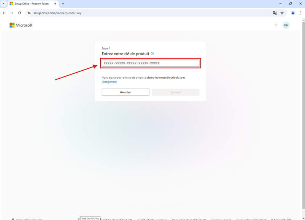Viewport: 305px width, 220px height.
Task: Focus the product key input field
Action: click(x=150, y=63)
